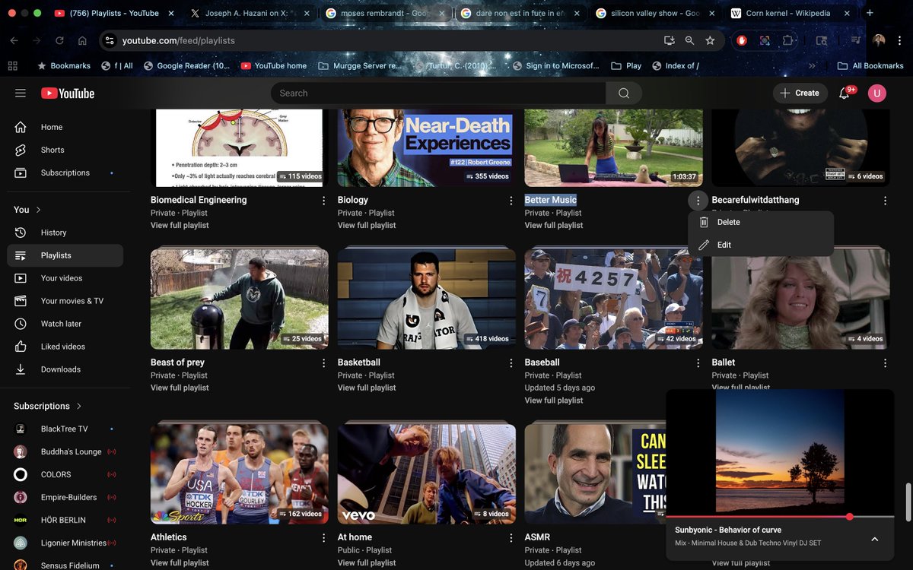Click the search magnifier button
This screenshot has width=913, height=570.
pos(624,93)
